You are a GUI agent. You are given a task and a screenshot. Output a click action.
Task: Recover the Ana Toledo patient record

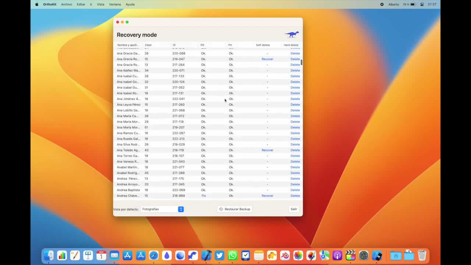pos(268,150)
